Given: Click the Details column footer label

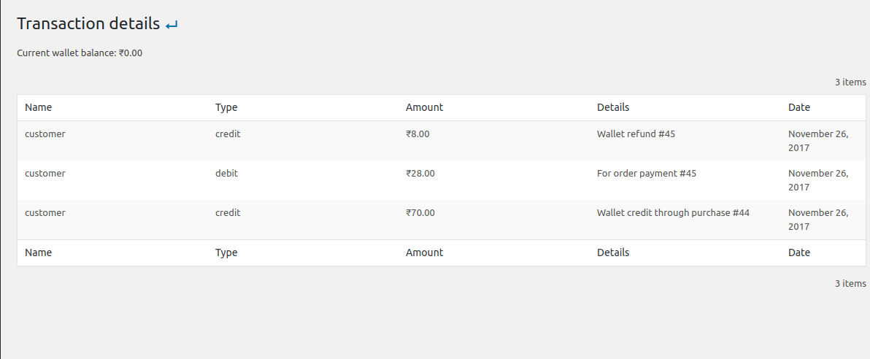Looking at the screenshot, I should [613, 252].
